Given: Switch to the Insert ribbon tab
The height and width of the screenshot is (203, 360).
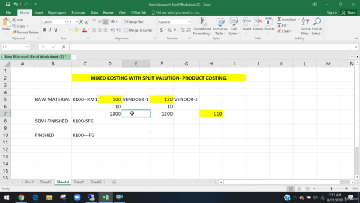Looking at the screenshot, I should [x=39, y=12].
